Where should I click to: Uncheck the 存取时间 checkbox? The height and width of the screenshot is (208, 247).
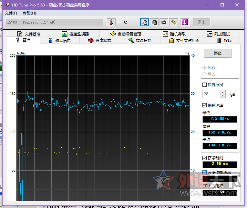[204, 158]
